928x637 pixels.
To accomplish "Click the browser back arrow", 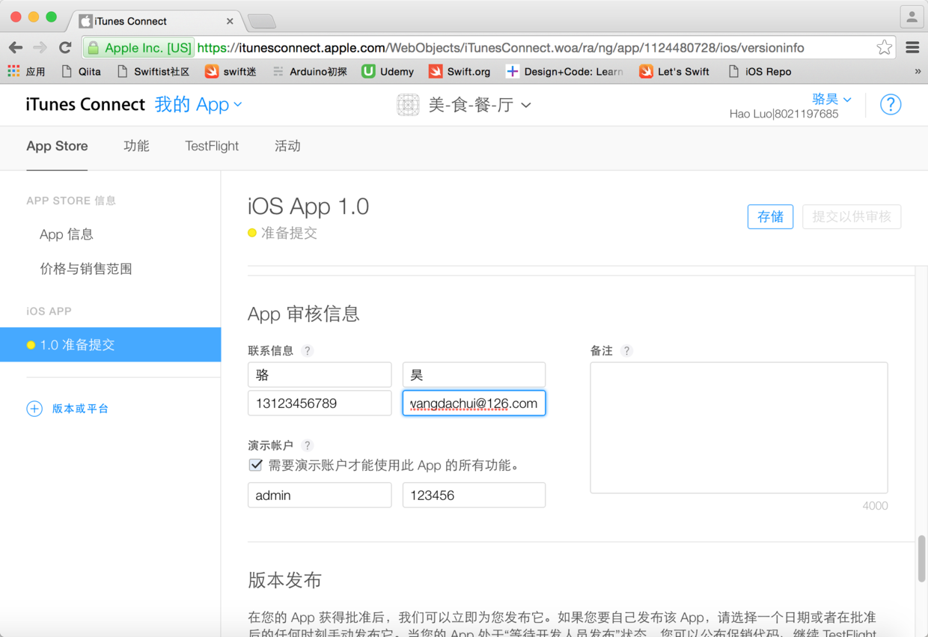I will [16, 48].
